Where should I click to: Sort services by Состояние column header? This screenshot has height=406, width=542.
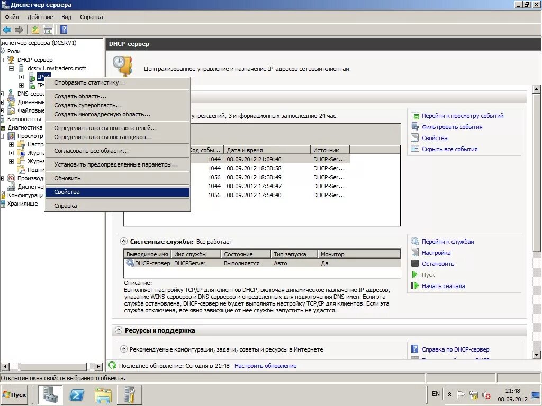coord(246,254)
